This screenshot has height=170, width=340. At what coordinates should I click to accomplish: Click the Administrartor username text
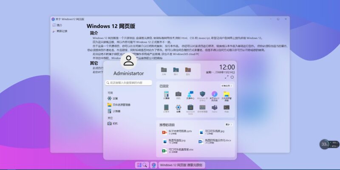(129, 74)
